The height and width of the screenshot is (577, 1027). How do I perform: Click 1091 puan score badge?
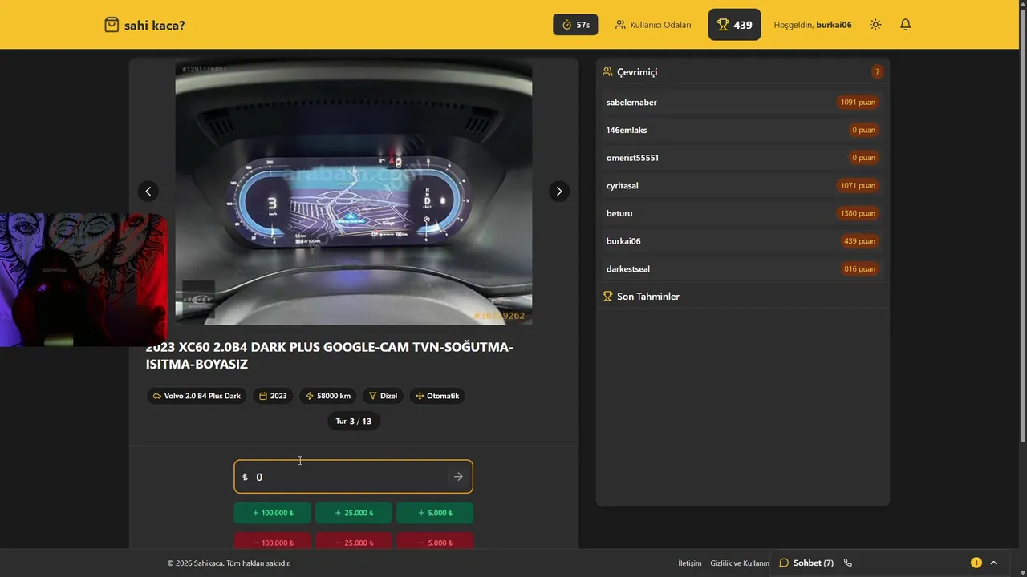point(858,103)
